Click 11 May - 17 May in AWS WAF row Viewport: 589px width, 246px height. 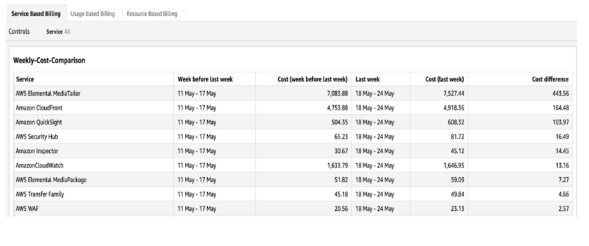tap(197, 209)
